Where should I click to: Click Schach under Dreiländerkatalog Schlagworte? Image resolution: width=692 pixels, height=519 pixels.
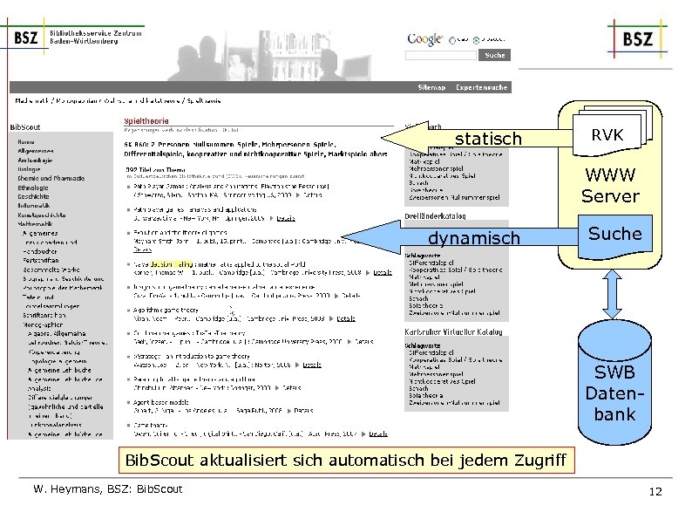[419, 298]
